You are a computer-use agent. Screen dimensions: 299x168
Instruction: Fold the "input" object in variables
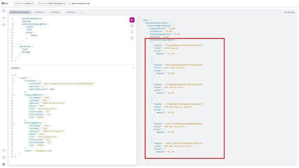point(14,78)
